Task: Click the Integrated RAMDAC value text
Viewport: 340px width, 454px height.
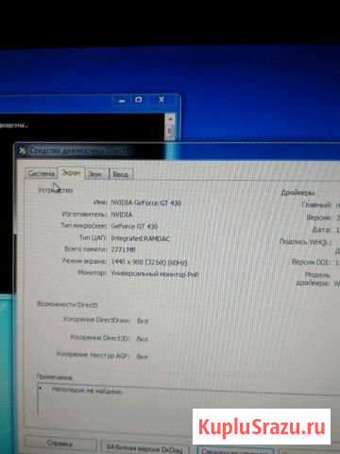Action: click(141, 238)
